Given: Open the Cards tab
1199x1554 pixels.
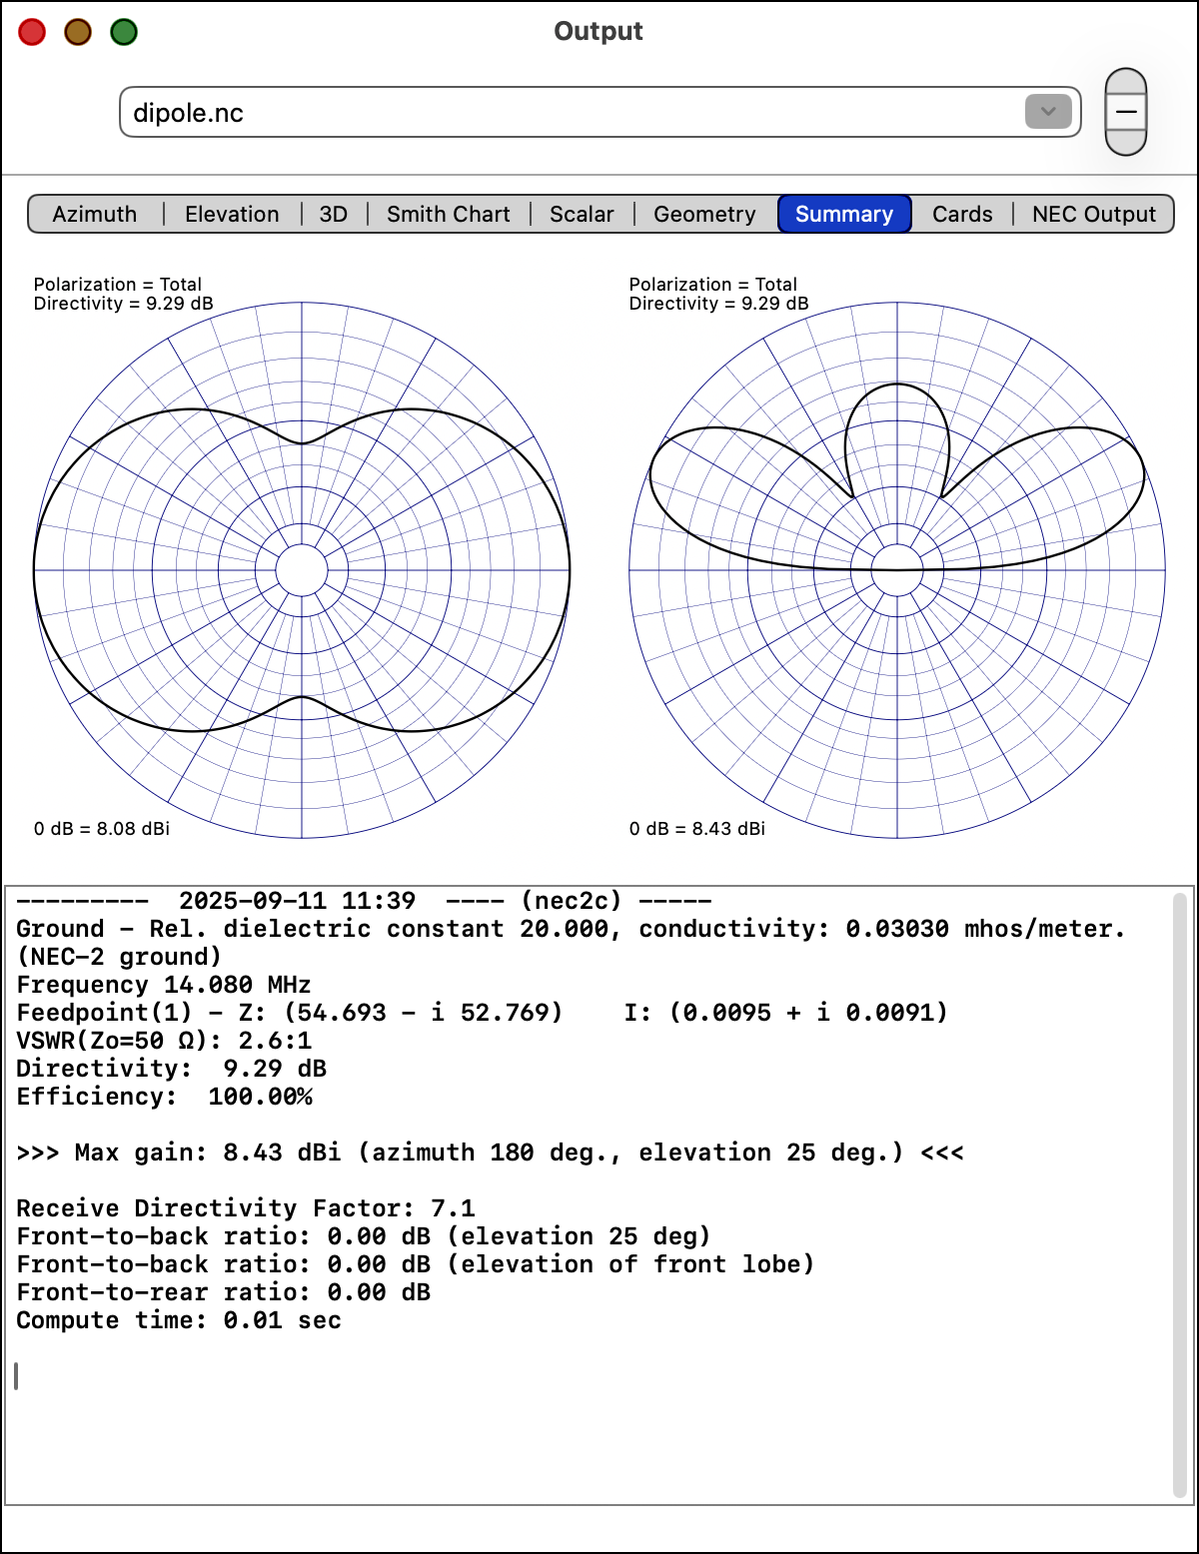Looking at the screenshot, I should point(962,214).
